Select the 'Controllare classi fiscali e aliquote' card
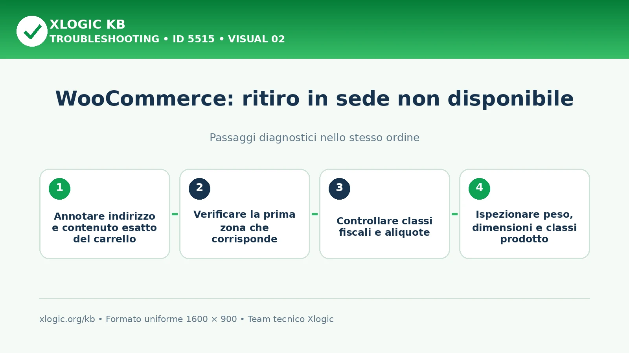 385,214
